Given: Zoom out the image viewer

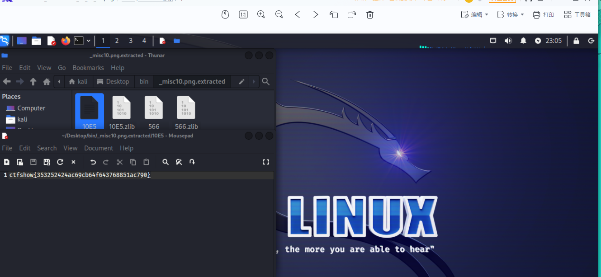Looking at the screenshot, I should 279,14.
